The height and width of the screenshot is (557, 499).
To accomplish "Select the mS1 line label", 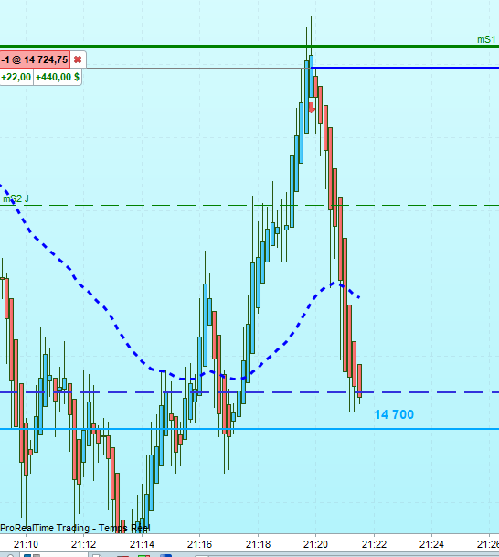I will point(486,39).
